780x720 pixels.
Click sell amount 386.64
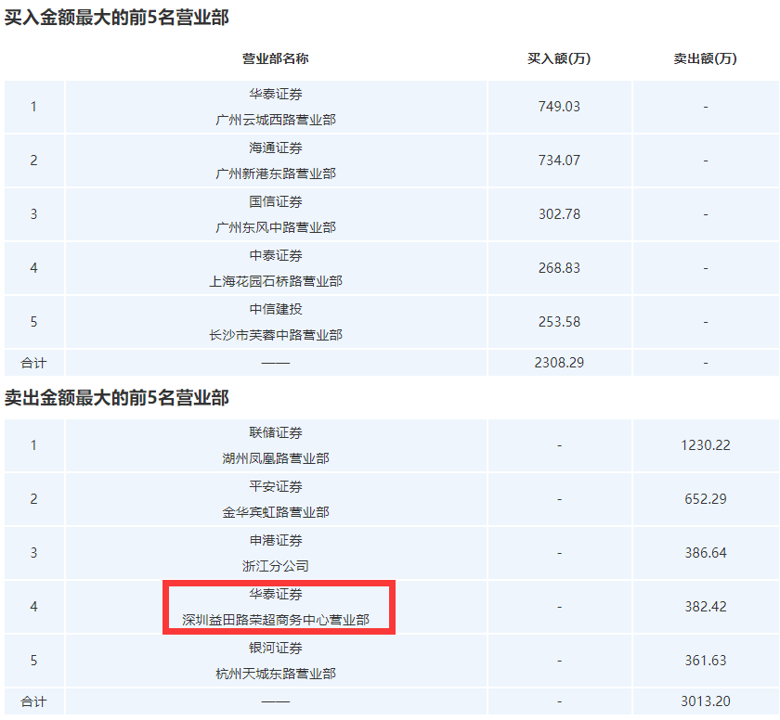coord(706,553)
